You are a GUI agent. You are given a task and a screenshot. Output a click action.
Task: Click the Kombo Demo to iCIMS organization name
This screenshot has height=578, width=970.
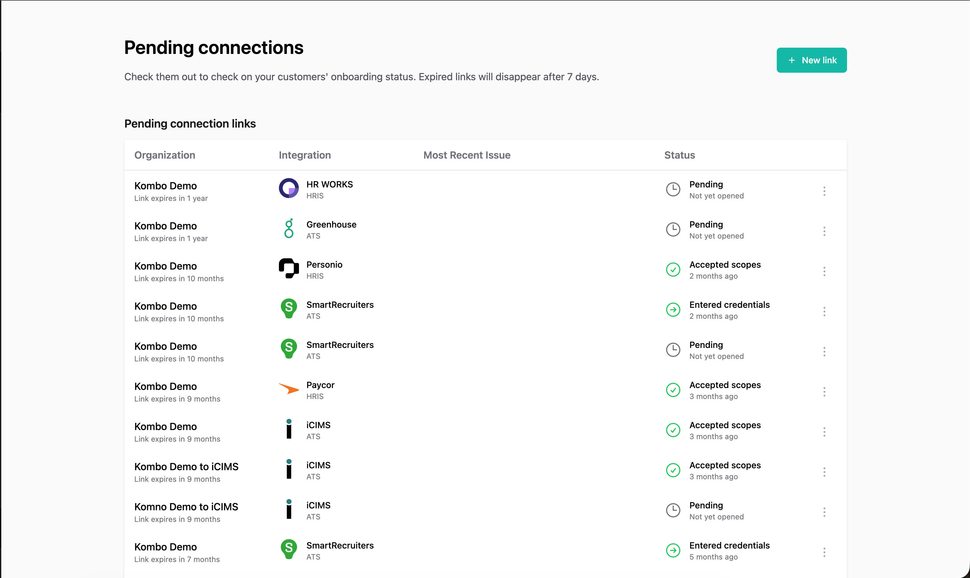(x=186, y=466)
